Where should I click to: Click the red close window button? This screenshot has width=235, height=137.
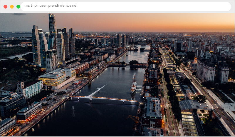5,6
